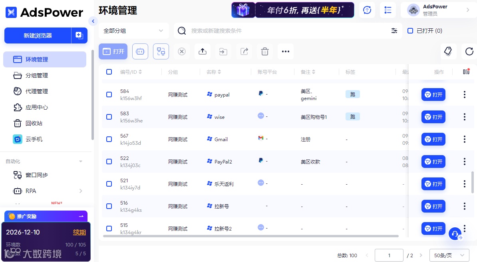Open 应用中心 in the sidebar

pyautogui.click(x=45, y=107)
